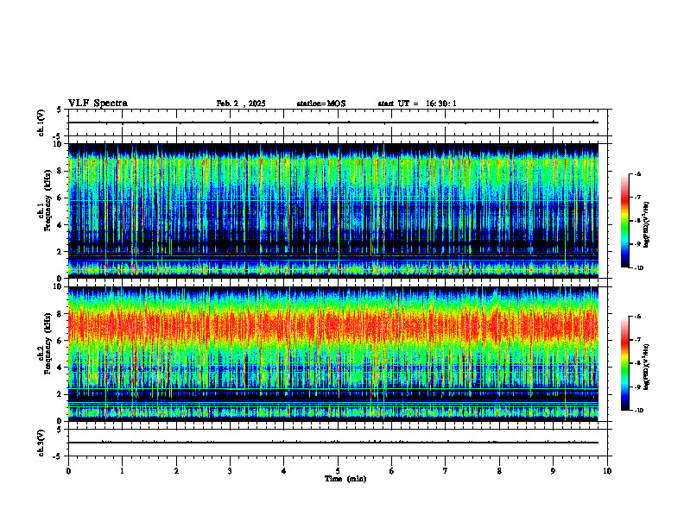
Task: Click the ch.1 voltage waveform trace
Action: 333,123
